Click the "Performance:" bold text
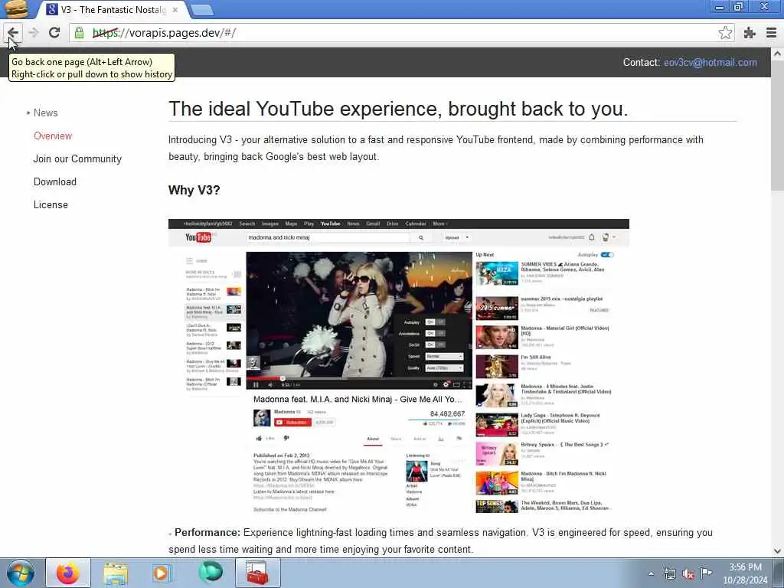 point(207,533)
